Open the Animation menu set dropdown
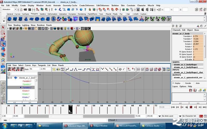Image resolution: width=207 pixels, height=129 pixels. click(x=15, y=9)
